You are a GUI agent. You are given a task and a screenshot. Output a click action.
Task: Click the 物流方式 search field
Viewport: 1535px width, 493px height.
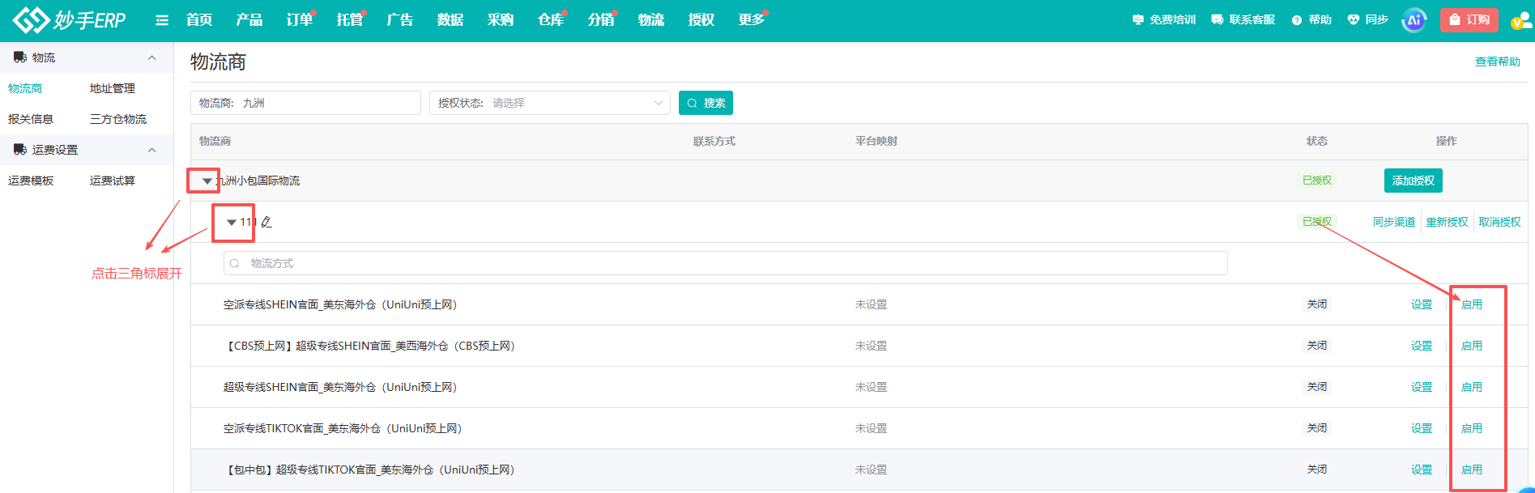(x=726, y=263)
